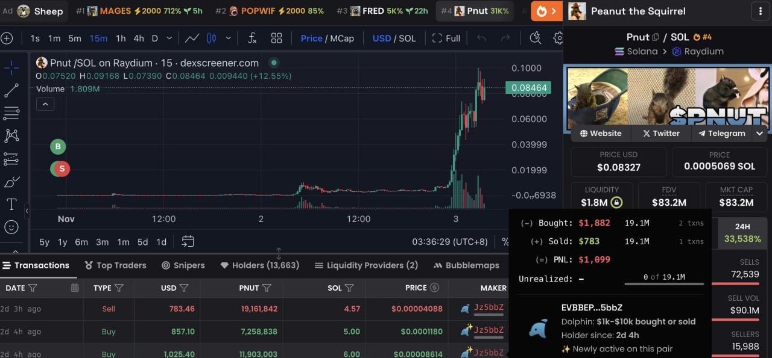Click the green B buy marker
Viewport: 772px width, 358px height.
coord(58,146)
